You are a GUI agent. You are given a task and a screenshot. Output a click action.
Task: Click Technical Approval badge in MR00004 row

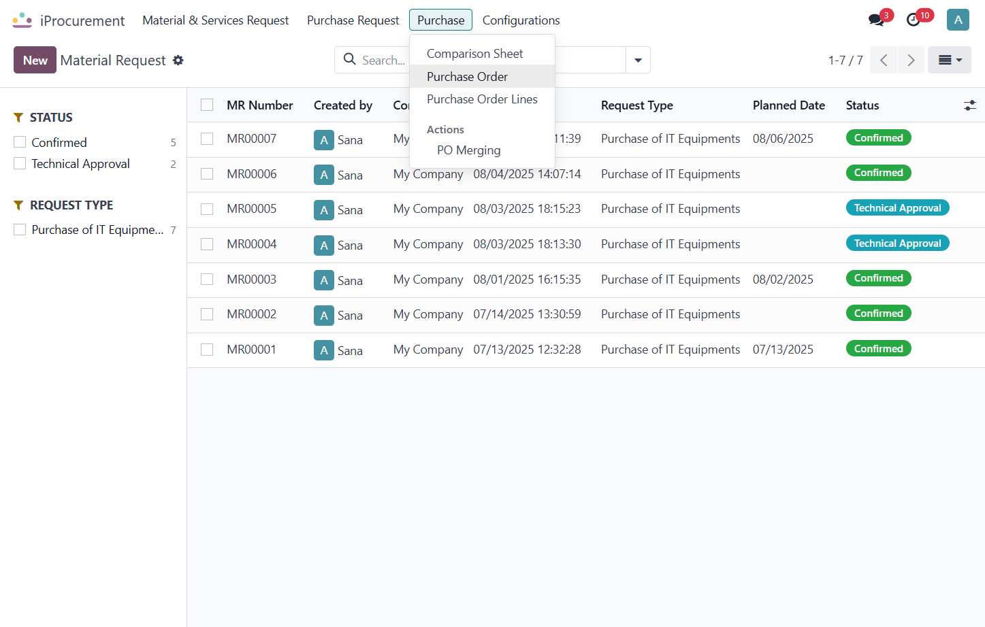click(897, 243)
